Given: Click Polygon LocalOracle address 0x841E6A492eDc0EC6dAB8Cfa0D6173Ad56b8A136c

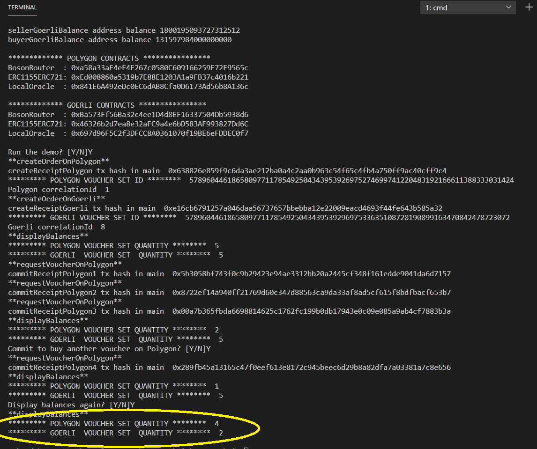Looking at the screenshot, I should click(x=160, y=87).
